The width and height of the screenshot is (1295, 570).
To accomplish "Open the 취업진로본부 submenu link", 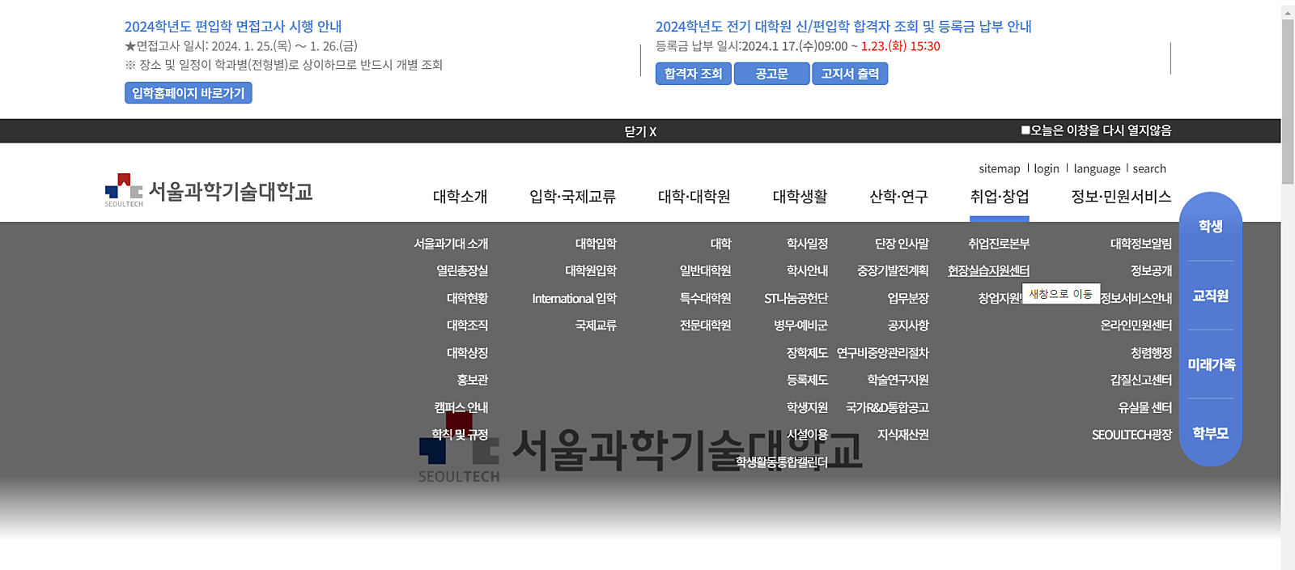I will pos(999,244).
